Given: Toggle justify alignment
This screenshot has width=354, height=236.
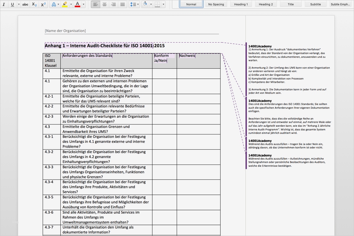Looking at the screenshot, I should (x=122, y=4).
